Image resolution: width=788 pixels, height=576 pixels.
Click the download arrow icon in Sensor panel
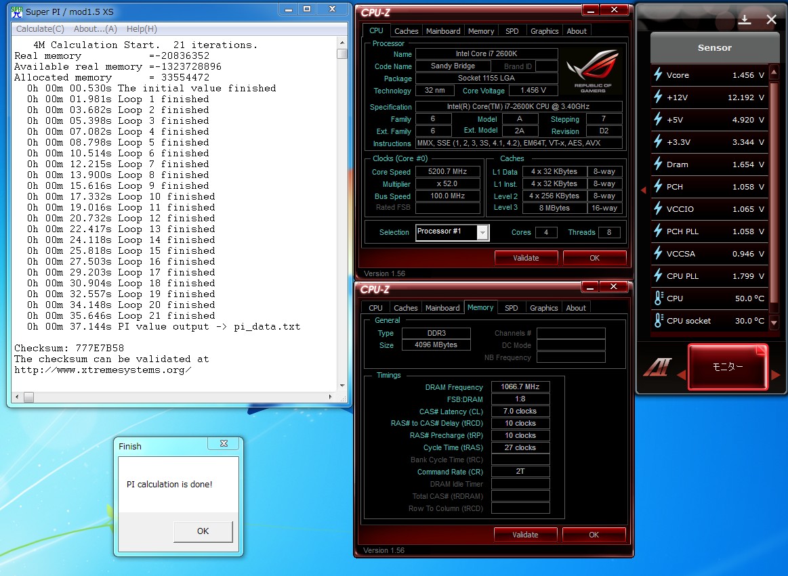745,20
